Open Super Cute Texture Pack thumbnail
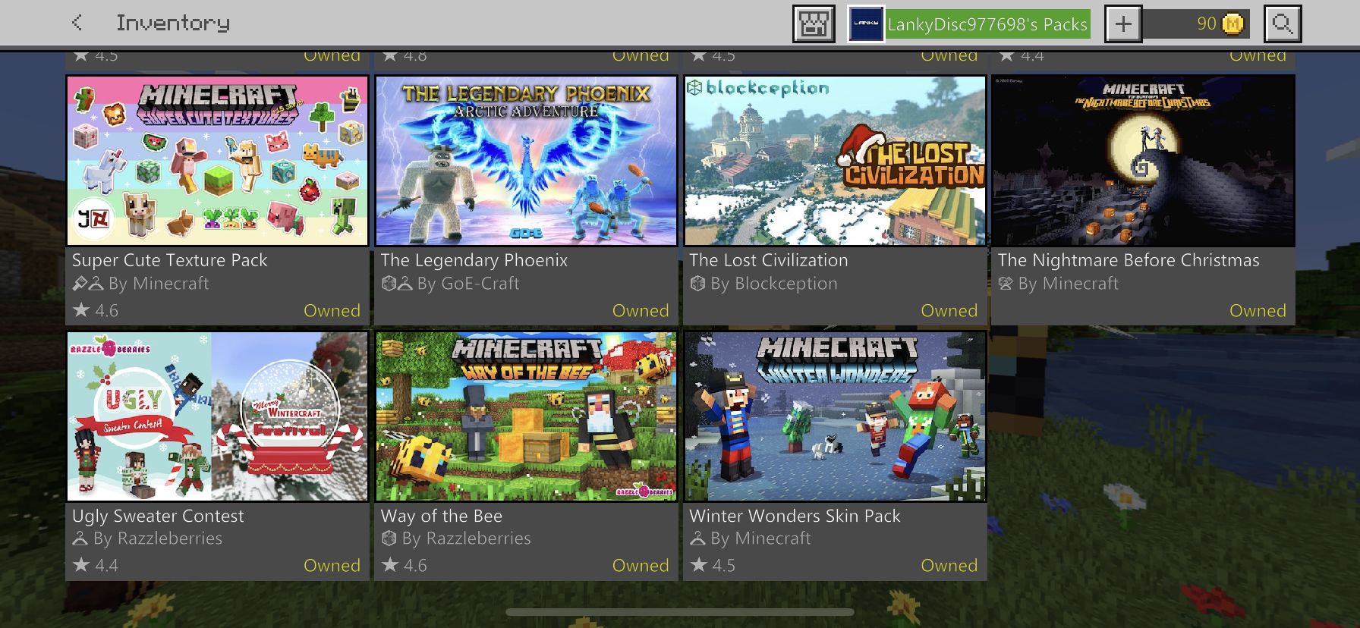This screenshot has width=1360, height=628. (218, 161)
